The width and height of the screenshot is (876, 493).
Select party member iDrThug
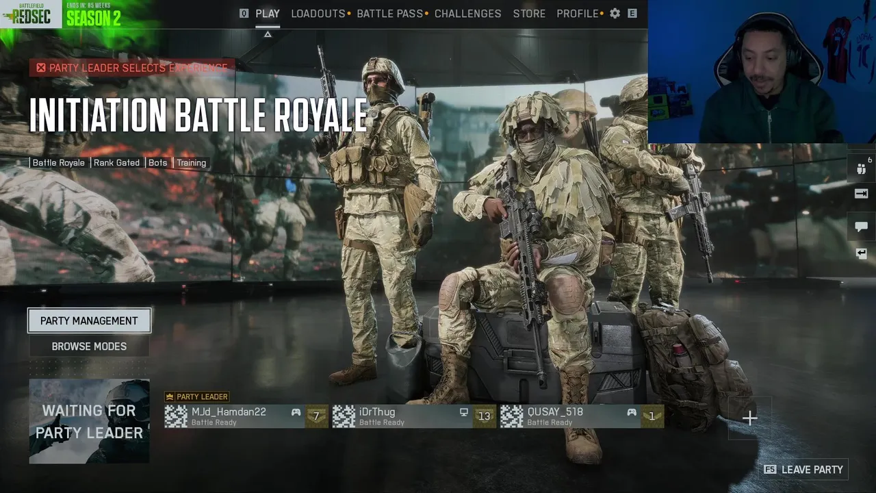pyautogui.click(x=414, y=416)
